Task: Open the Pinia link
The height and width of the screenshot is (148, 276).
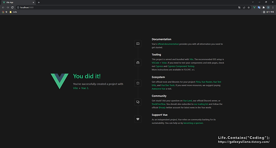Action: 198,82
